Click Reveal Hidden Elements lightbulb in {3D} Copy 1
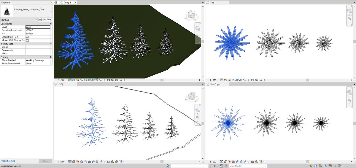This screenshot has height=168, width=356. coord(105,80)
